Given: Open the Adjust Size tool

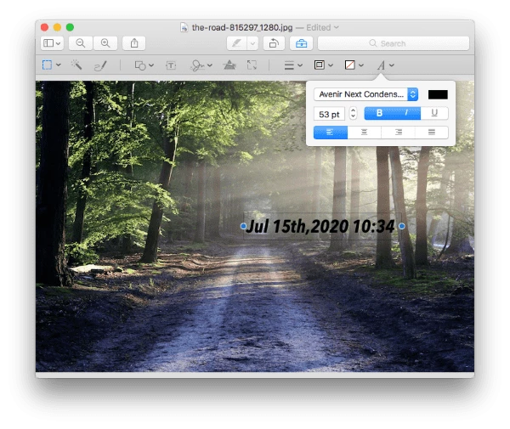Looking at the screenshot, I should (x=252, y=65).
